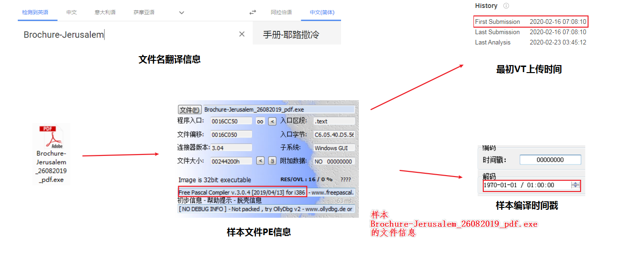Screen dimensions: 618x258
Task: Expand the more source languages chevron
Action: point(182,13)
